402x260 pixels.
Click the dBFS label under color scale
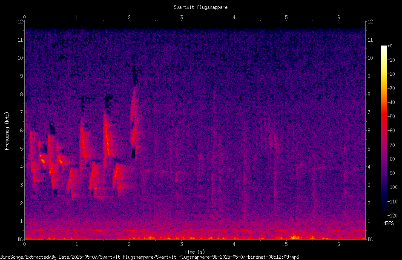tap(388, 223)
